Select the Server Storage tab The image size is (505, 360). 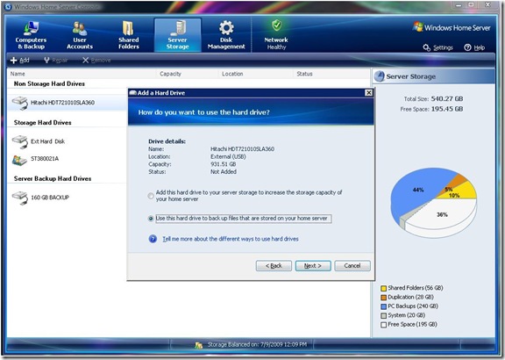[x=177, y=35]
